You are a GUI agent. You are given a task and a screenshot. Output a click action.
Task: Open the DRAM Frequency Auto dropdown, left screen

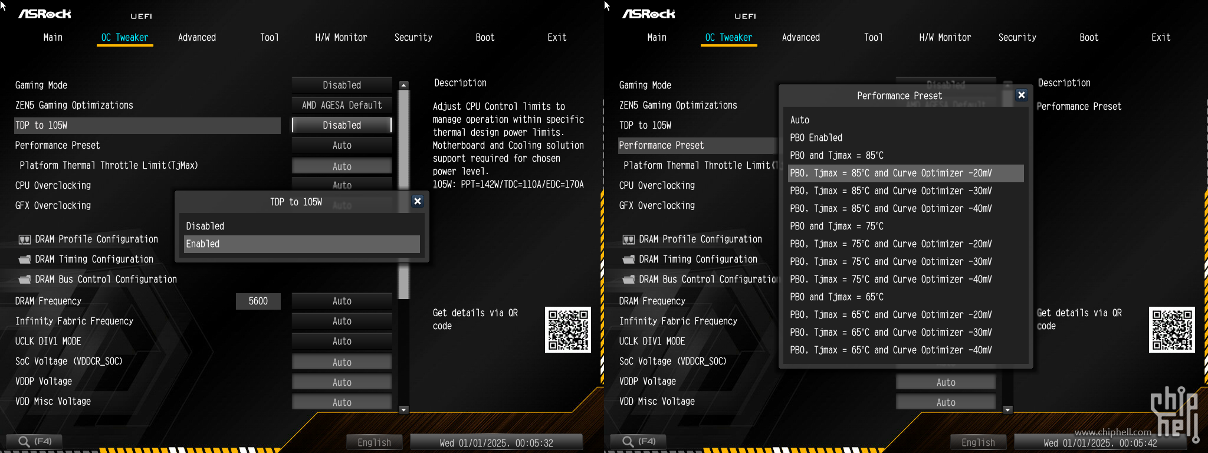tap(342, 301)
